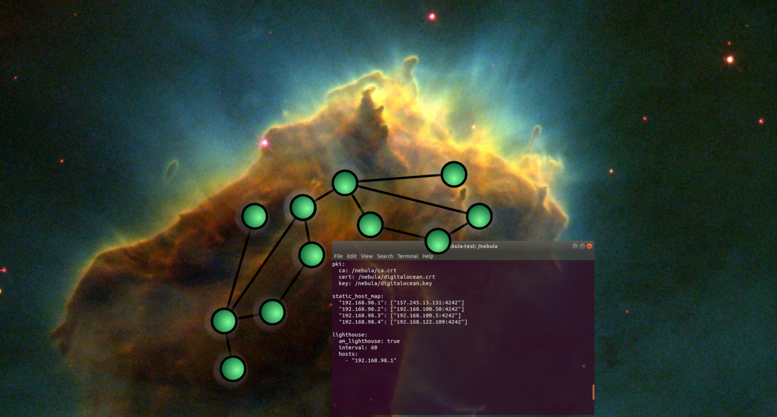Open the View menu
Image resolution: width=777 pixels, height=417 pixels.
click(x=367, y=256)
